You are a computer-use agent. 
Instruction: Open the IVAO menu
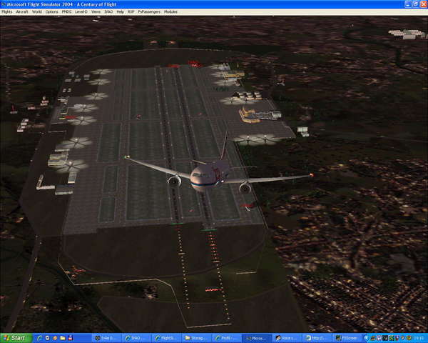[108, 11]
